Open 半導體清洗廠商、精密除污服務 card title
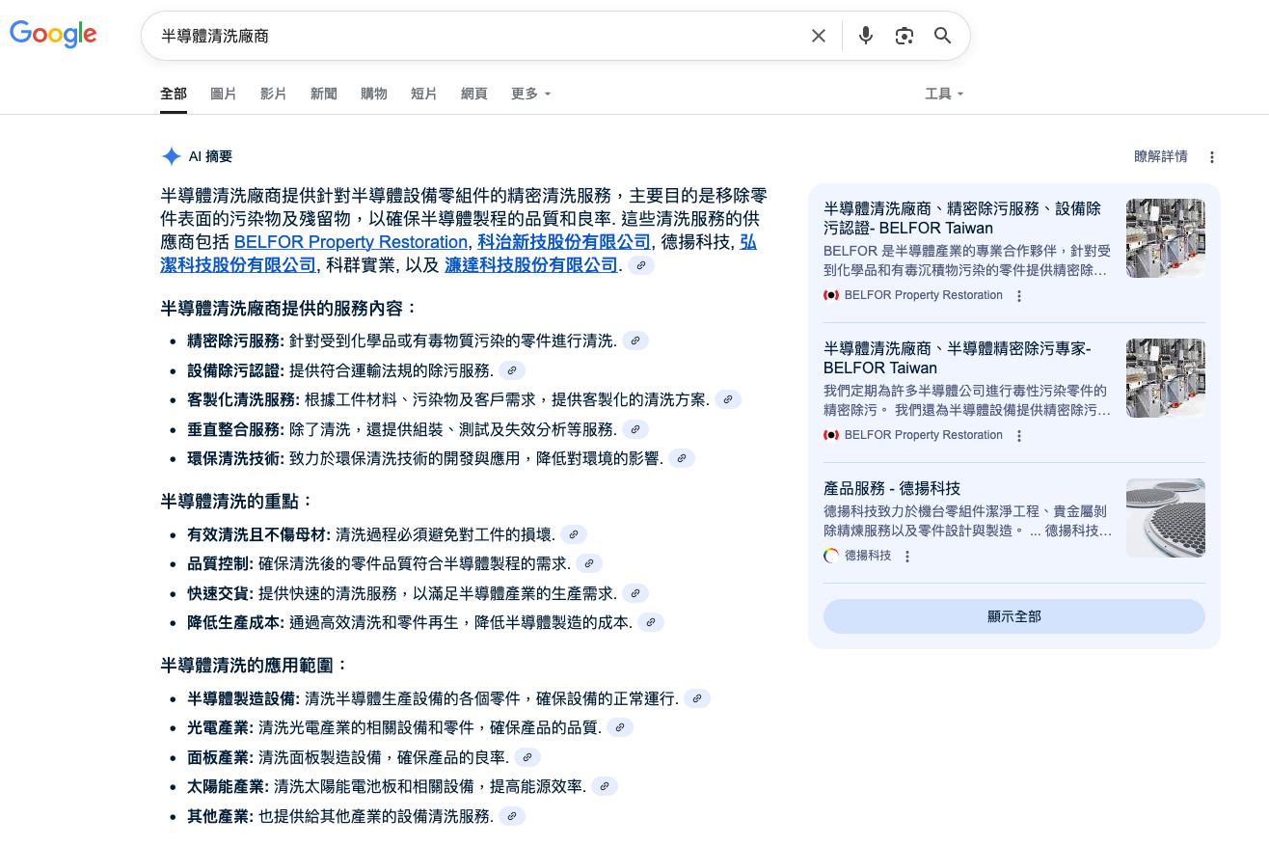Viewport: 1269px width, 845px height. (962, 218)
